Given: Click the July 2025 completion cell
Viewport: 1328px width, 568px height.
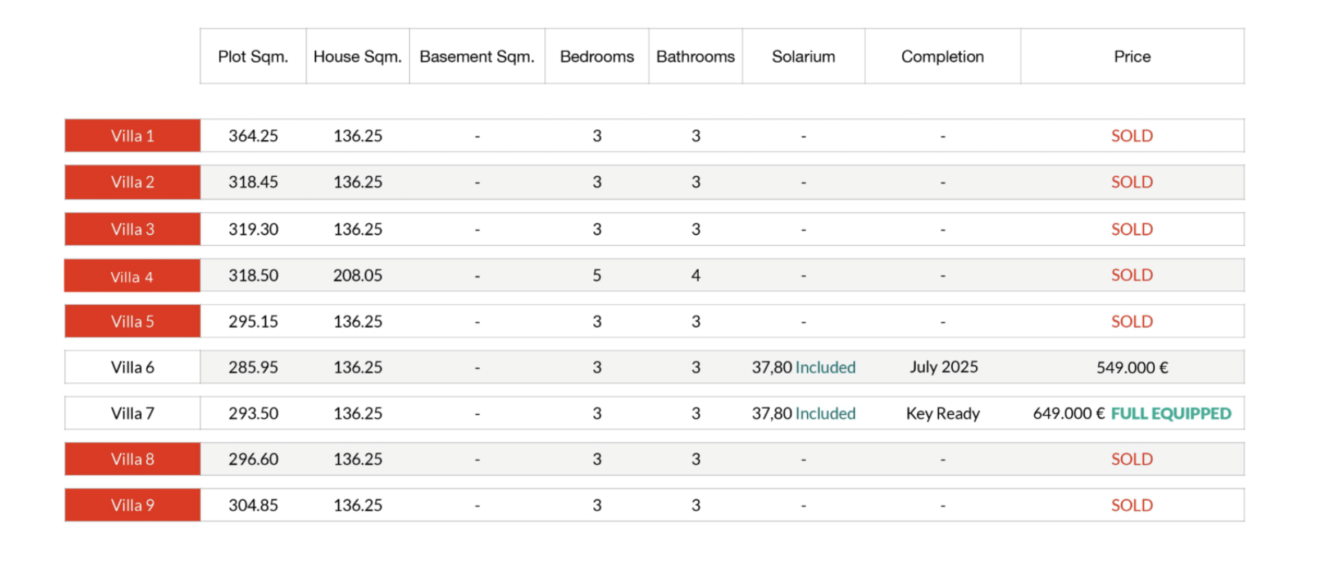Looking at the screenshot, I should click(x=944, y=367).
